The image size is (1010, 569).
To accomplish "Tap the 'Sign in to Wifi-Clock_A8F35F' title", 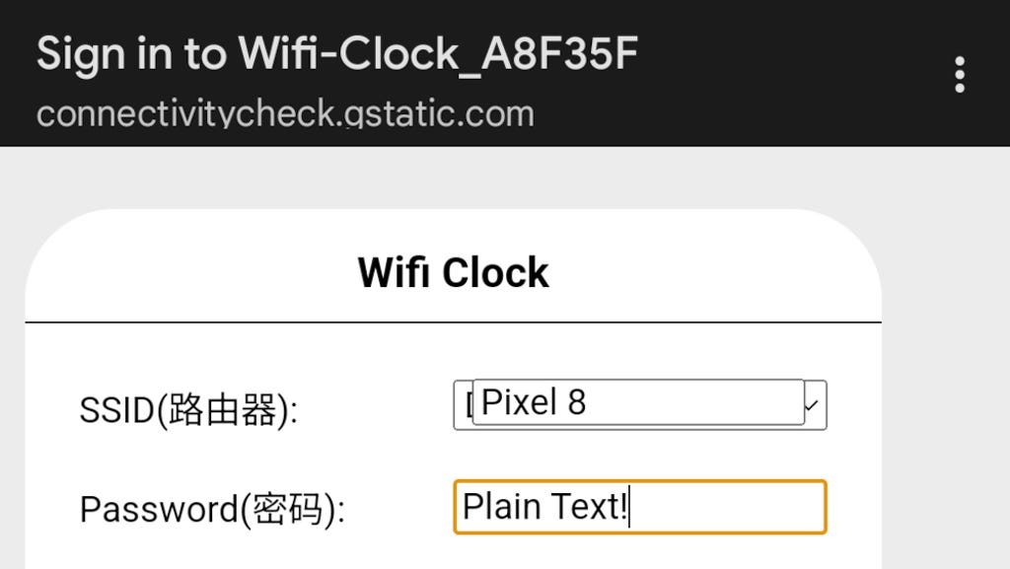I will (x=336, y=54).
